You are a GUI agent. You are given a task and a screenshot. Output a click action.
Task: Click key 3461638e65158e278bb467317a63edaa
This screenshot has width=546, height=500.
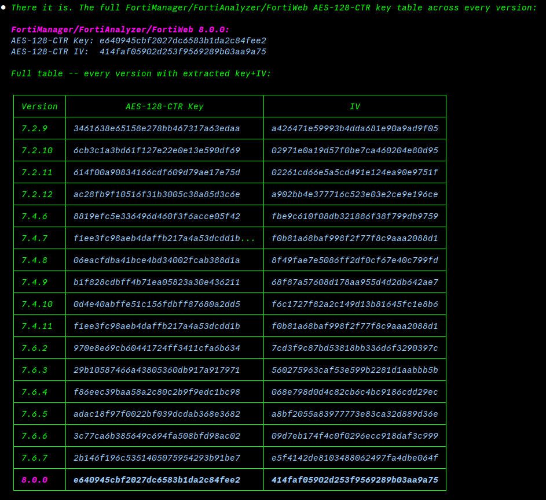pyautogui.click(x=157, y=128)
